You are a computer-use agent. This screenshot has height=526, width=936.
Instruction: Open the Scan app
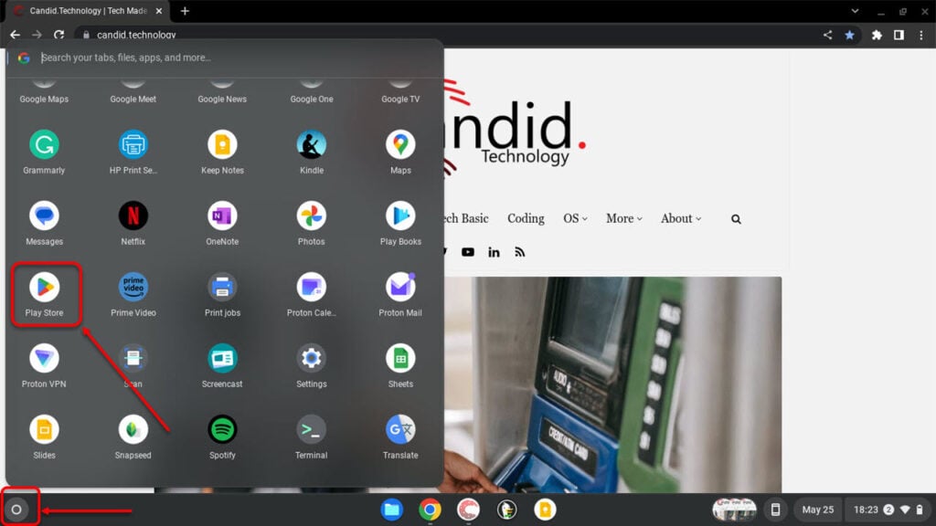[x=133, y=358]
